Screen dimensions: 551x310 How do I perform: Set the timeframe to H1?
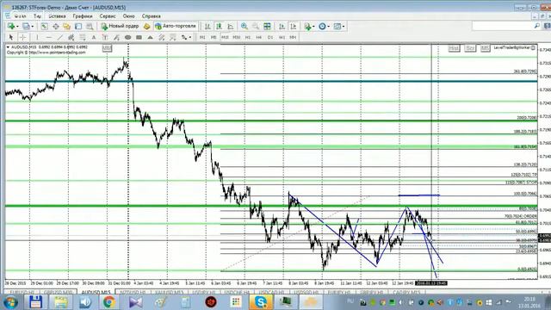click(x=248, y=37)
